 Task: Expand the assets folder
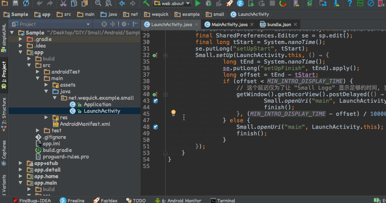(46, 85)
